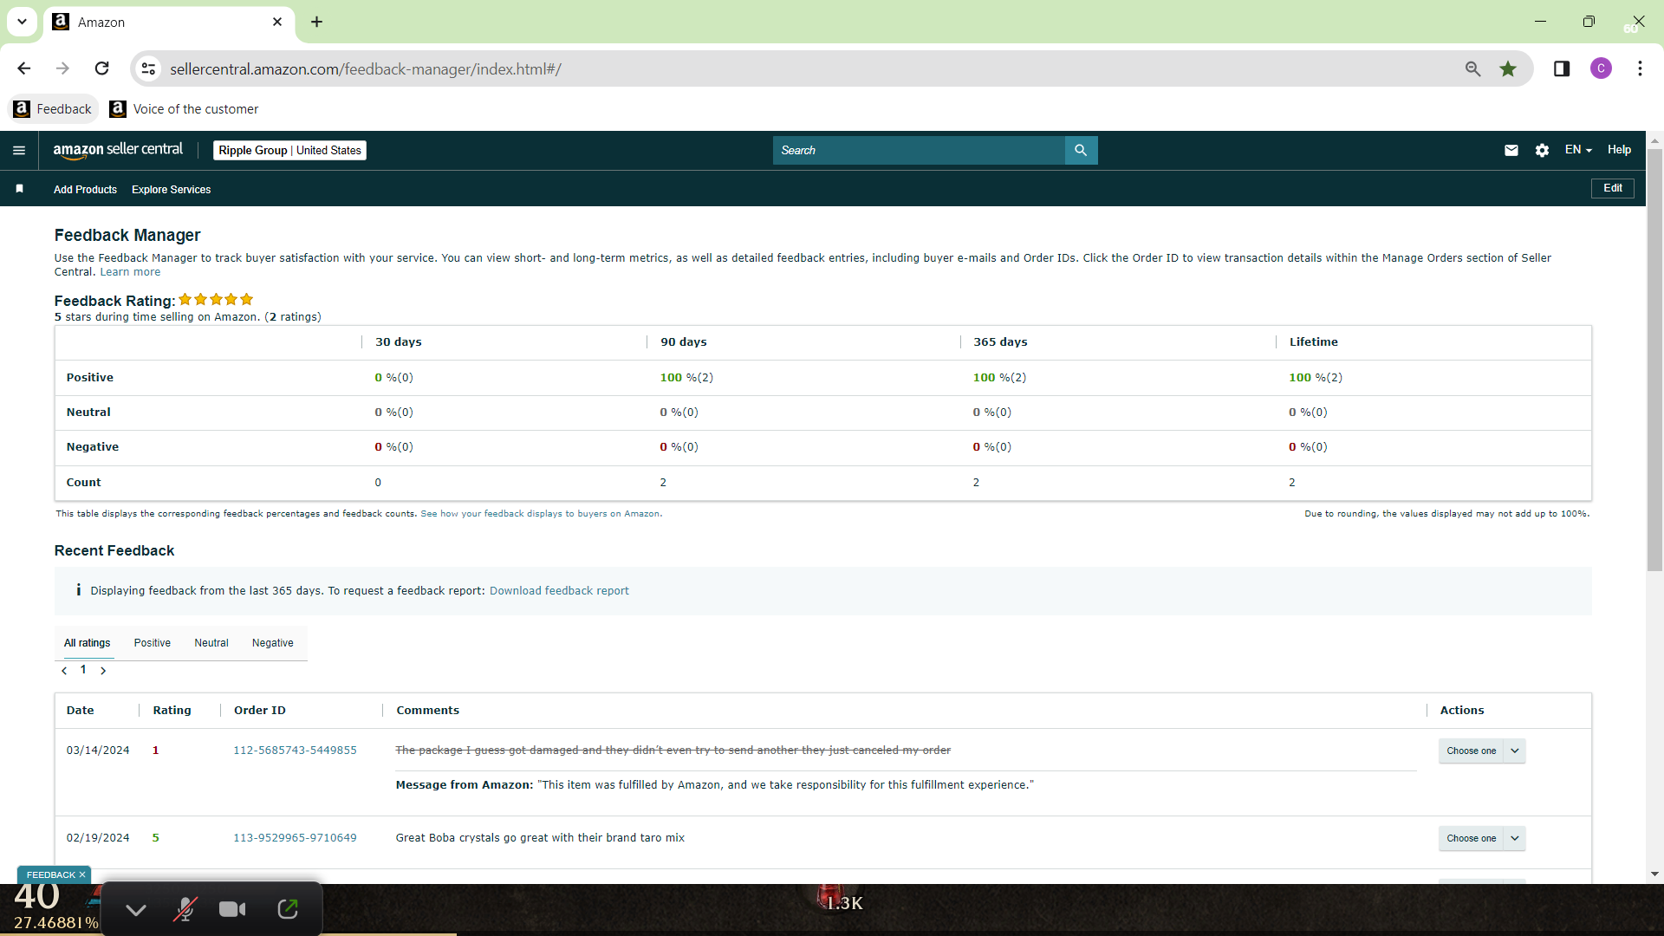This screenshot has width=1664, height=936.
Task: Close the FEEDBACK widget tab
Action: 82,874
